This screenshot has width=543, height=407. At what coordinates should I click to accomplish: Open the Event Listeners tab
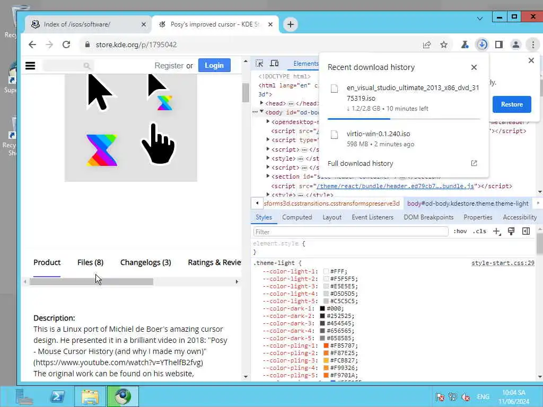373,217
